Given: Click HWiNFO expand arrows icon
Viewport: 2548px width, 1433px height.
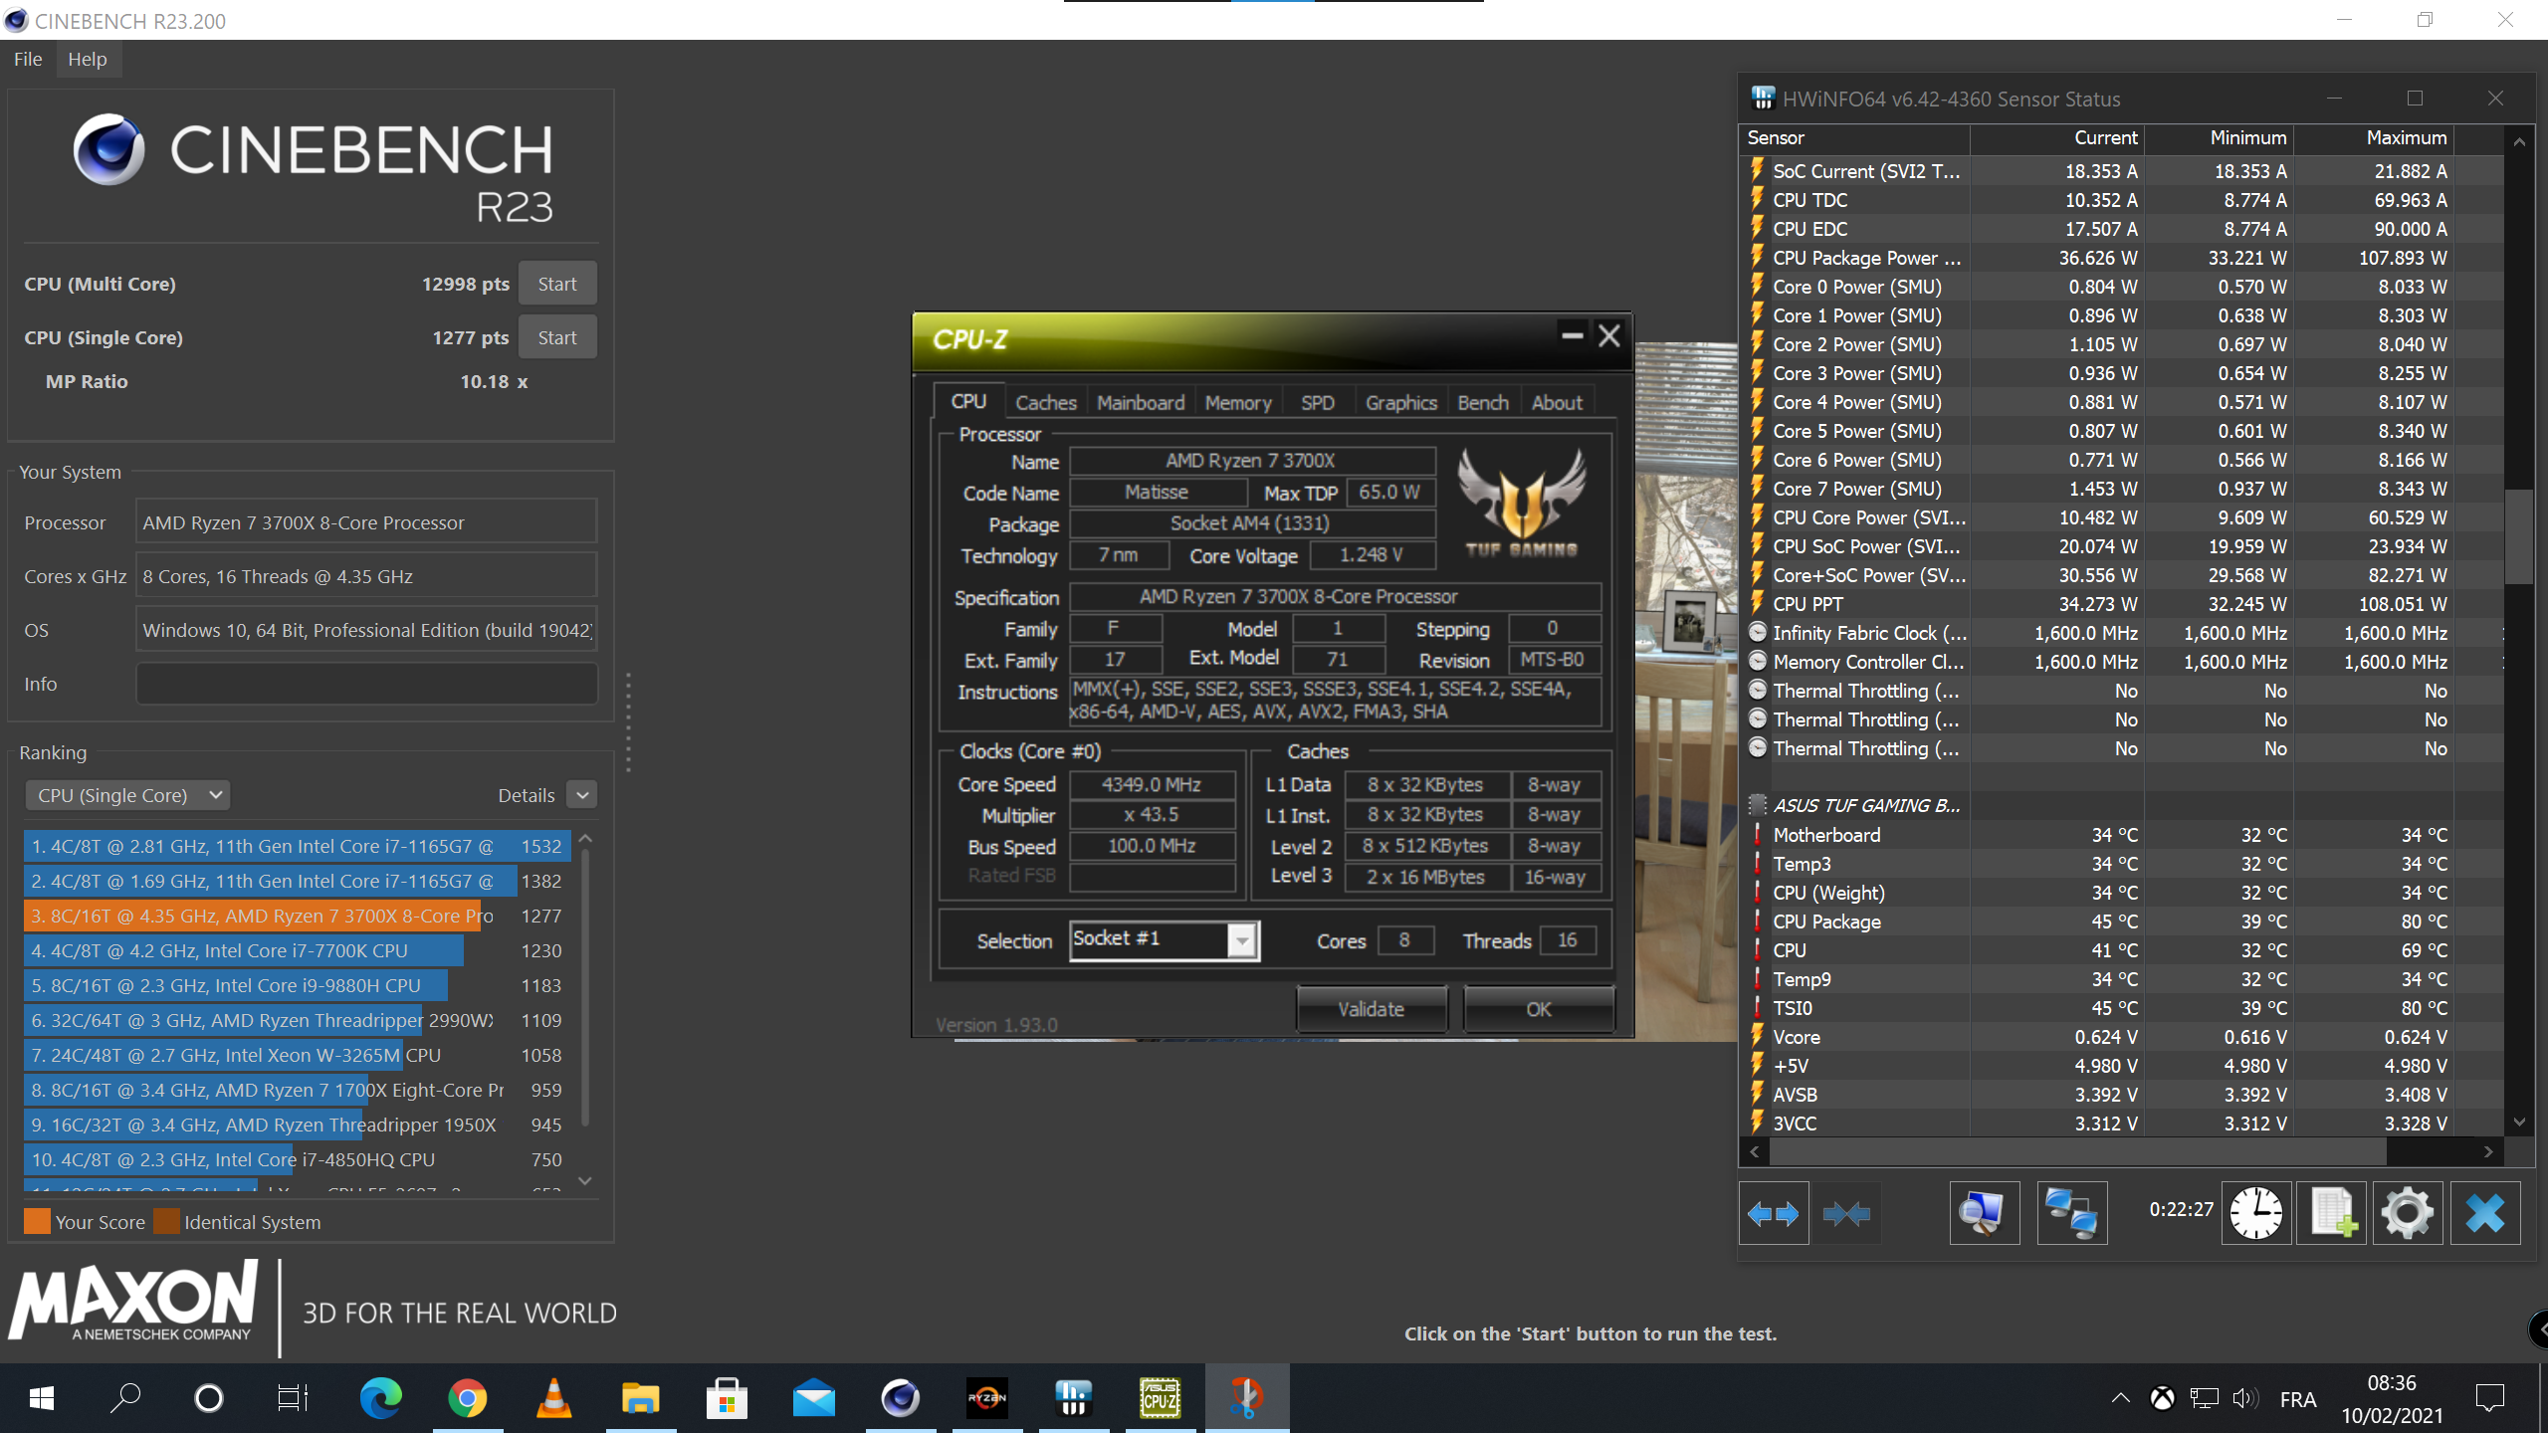Looking at the screenshot, I should [1773, 1212].
